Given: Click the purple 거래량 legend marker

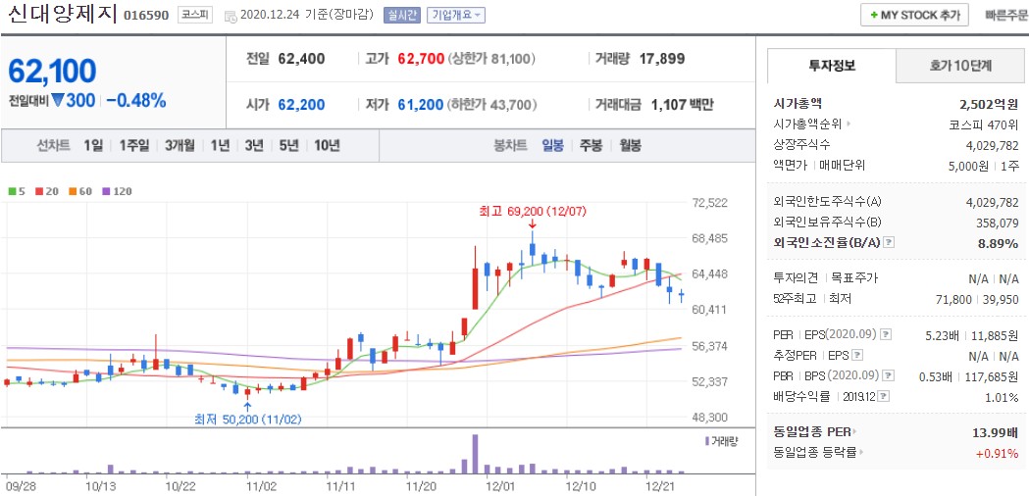Looking at the screenshot, I should pos(707,441).
